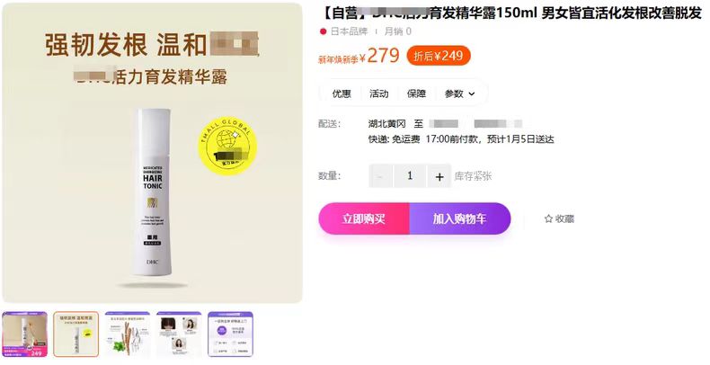Image resolution: width=710 pixels, height=365 pixels.
Task: Select the fourth thumbnail with portraits
Action: coord(179,334)
